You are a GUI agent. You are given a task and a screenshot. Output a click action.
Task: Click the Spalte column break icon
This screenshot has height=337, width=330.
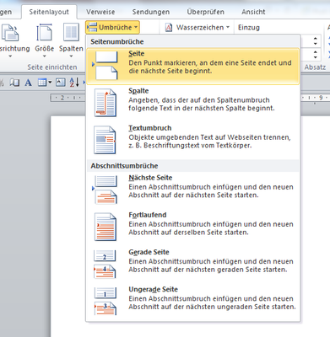105,103
